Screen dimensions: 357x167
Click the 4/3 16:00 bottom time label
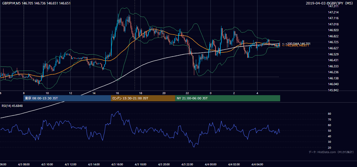pos(117,164)
